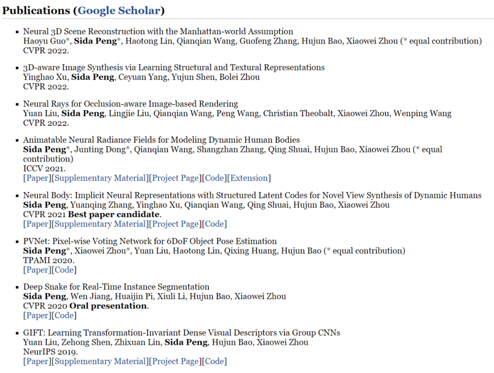This screenshot has height=373, width=494.
Task: Visit Project Page for Animatable Neural Radiance Fields
Action: coord(176,178)
